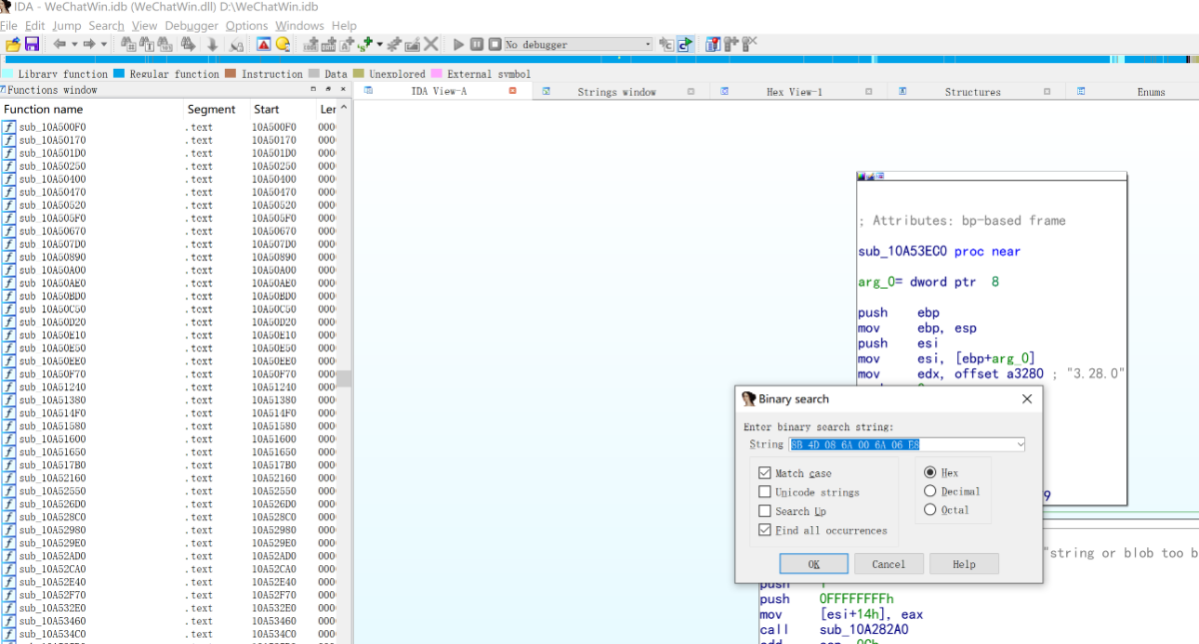Click the Jump back arrow icon
This screenshot has height=644, width=1199.
(x=60, y=44)
